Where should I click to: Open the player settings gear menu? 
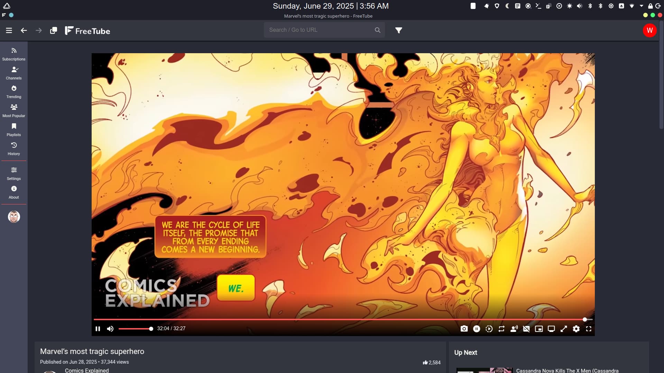(576, 329)
